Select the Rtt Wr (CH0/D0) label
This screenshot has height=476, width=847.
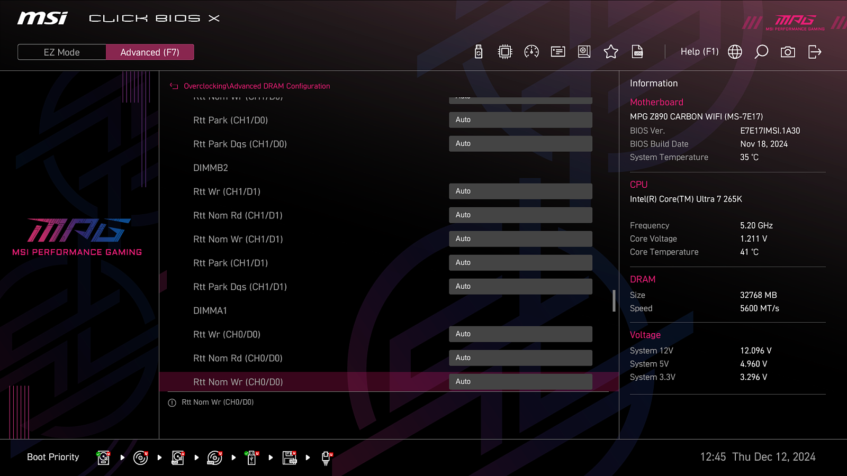tap(227, 334)
